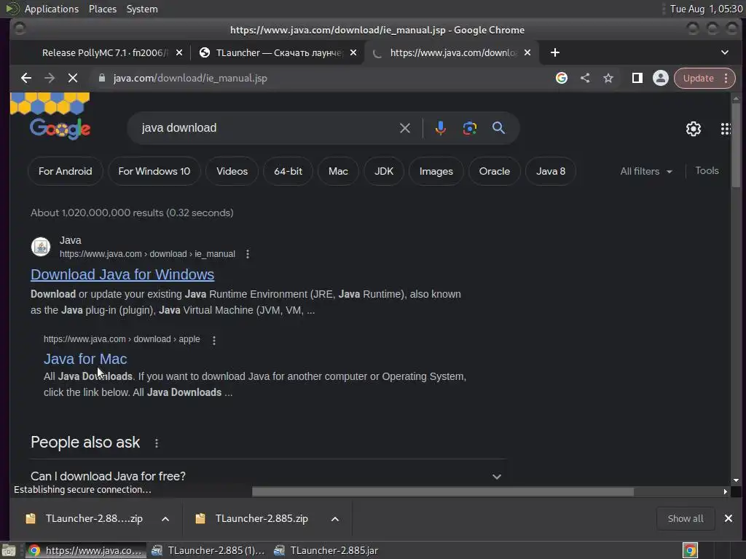Viewport: 746px width, 559px height.
Task: Open the Chrome profile avatar
Action: click(x=660, y=78)
